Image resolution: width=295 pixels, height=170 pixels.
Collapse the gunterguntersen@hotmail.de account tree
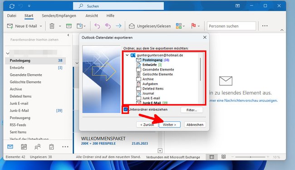(127, 55)
